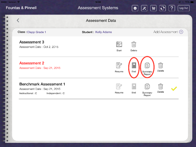Viewport: 196px width, 147px height.
Task: Open the help question mark
Action: pyautogui.click(x=172, y=8)
